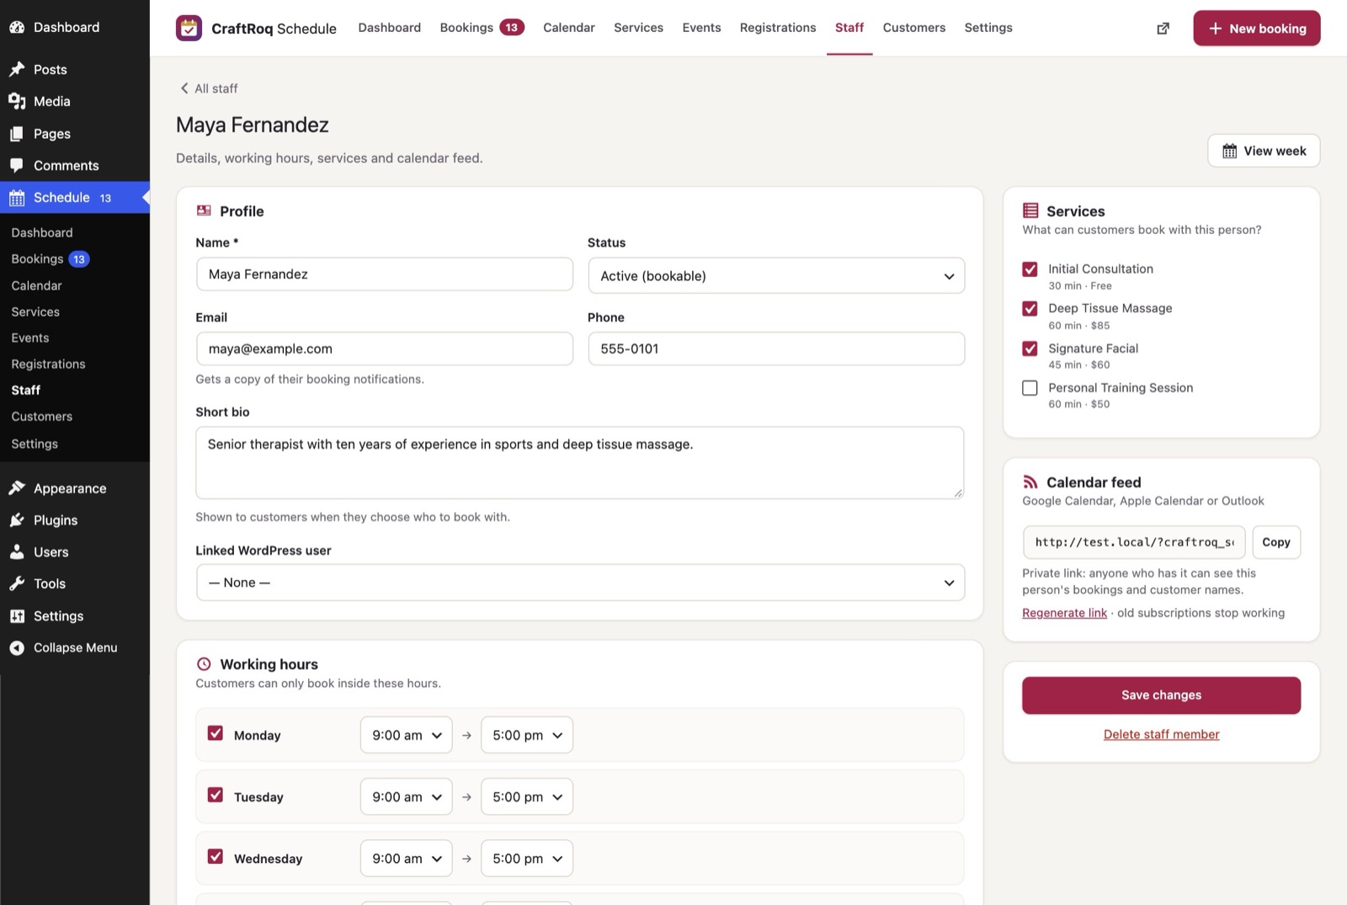Click the WordPress Settings sliders icon

tap(17, 616)
